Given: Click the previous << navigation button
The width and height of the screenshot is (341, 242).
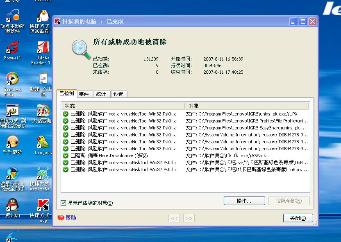Looking at the screenshot, I should click(x=174, y=218).
